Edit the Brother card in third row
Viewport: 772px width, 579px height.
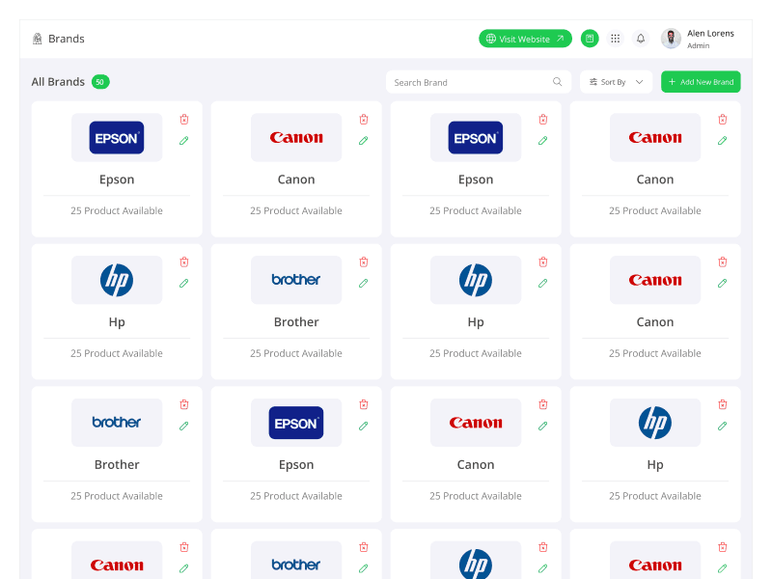184,427
